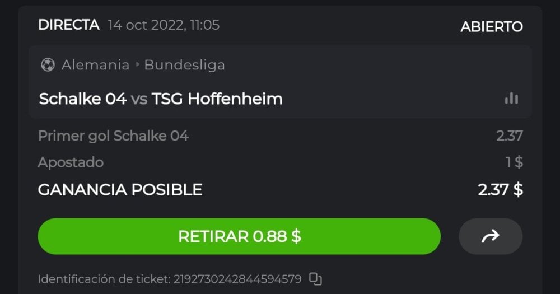Click the Apostado label
560x294 pixels.
[x=71, y=162]
